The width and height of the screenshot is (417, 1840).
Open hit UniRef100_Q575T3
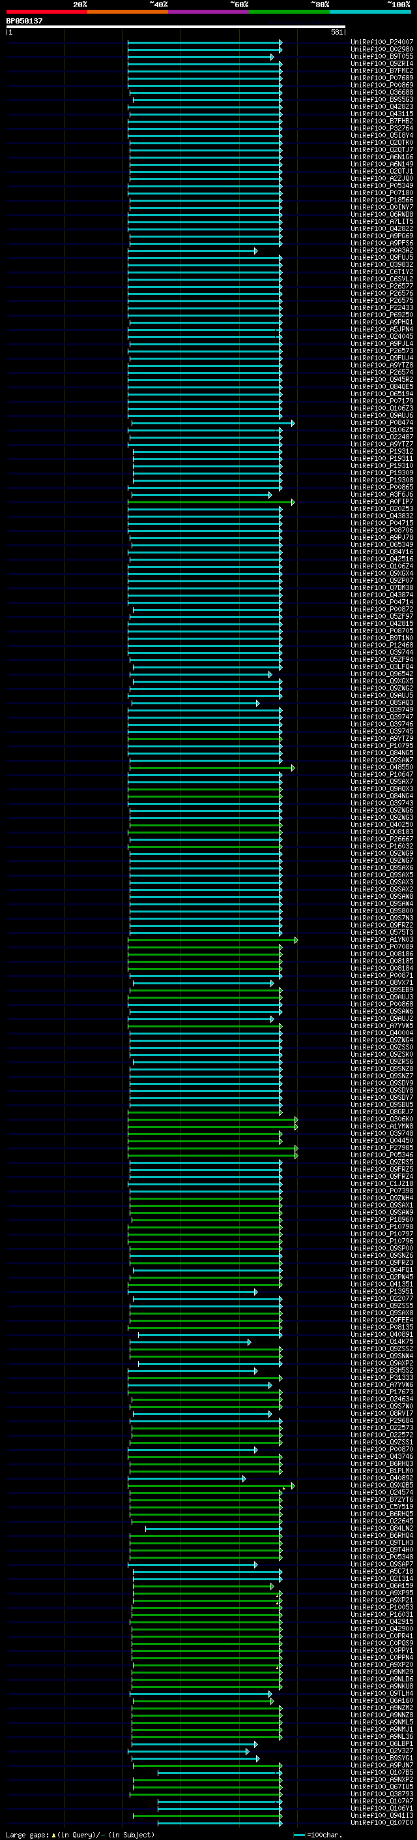(382, 932)
